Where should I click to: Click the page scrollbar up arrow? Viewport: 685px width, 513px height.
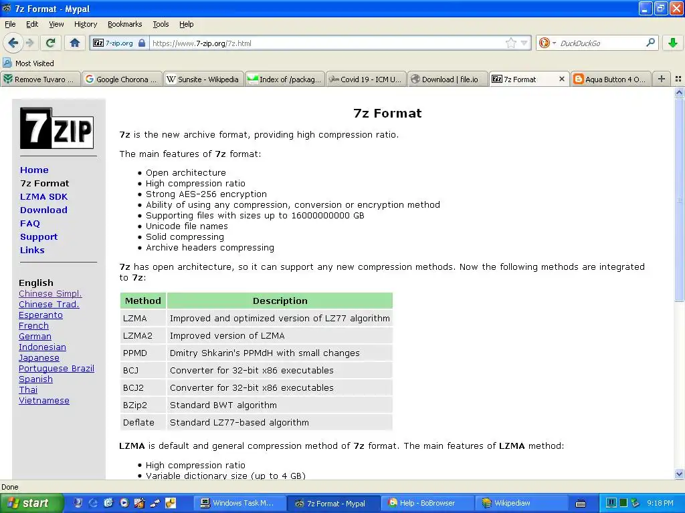click(x=679, y=92)
